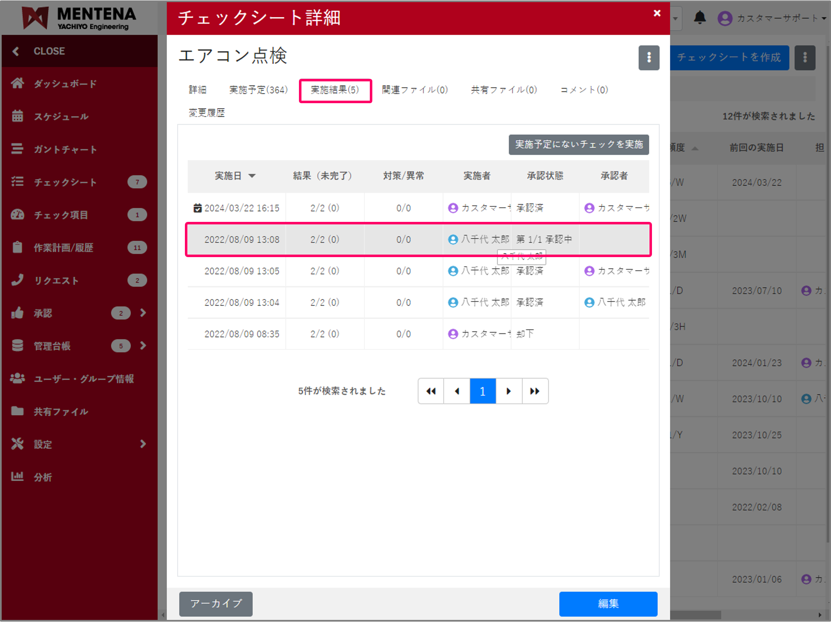Image resolution: width=831 pixels, height=622 pixels.
Task: Expand the 設定 sidebar submenu
Action: 143,444
